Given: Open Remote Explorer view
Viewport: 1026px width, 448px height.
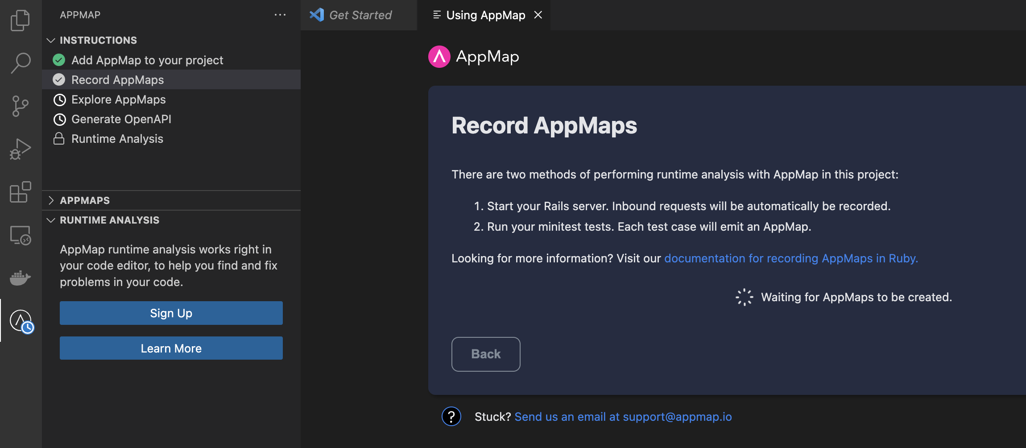Looking at the screenshot, I should tap(20, 235).
